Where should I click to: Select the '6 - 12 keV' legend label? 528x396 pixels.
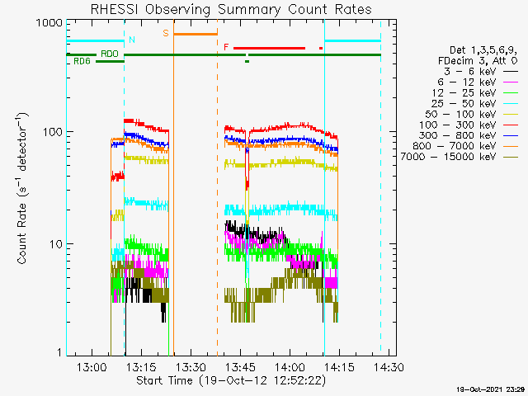coord(467,82)
